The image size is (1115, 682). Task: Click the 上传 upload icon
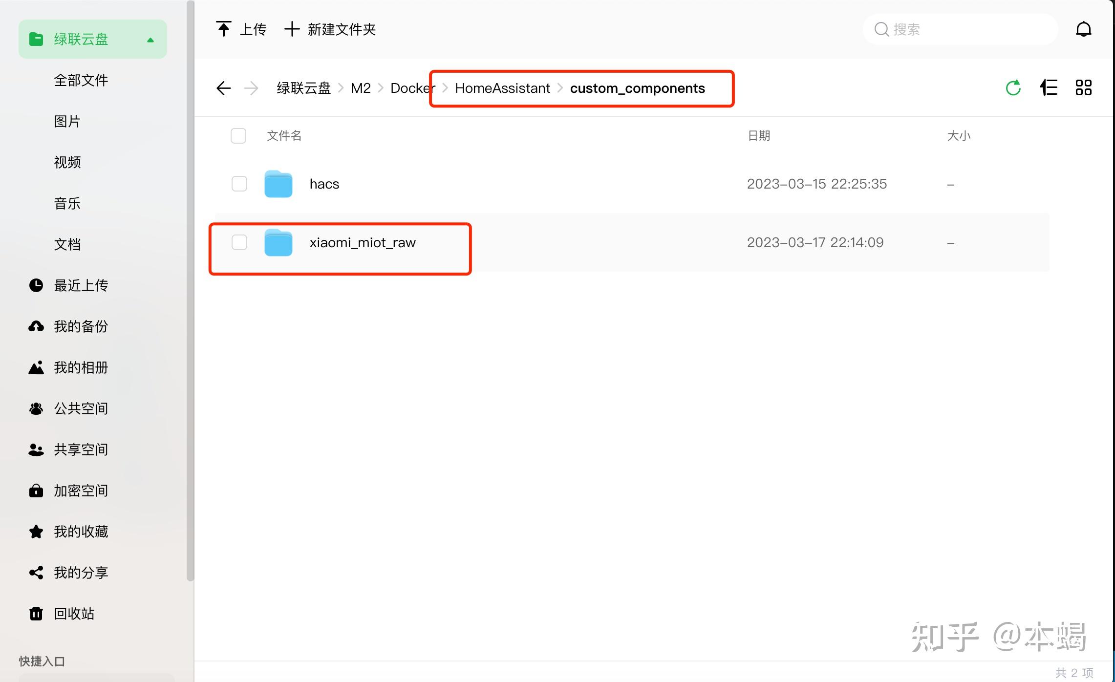[224, 28]
